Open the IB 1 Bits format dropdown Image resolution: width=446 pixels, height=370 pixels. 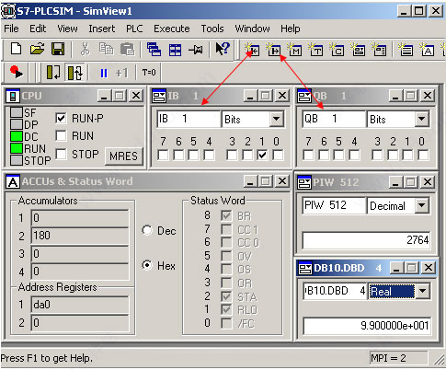tap(276, 119)
